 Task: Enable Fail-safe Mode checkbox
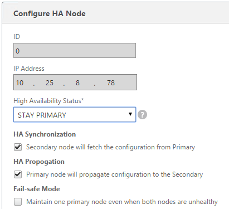pyautogui.click(x=18, y=202)
